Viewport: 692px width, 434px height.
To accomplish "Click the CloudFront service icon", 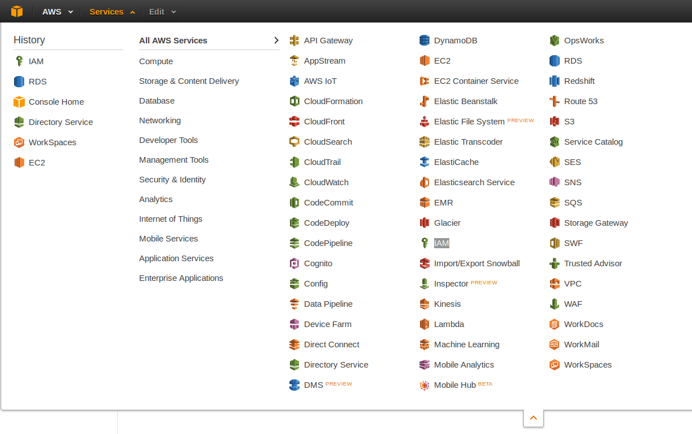I will 294,122.
